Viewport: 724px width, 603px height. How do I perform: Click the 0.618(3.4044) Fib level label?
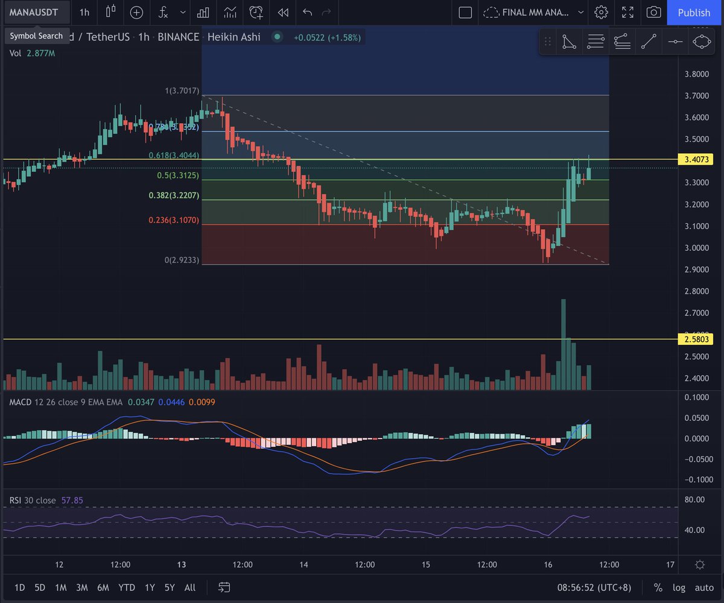point(174,156)
